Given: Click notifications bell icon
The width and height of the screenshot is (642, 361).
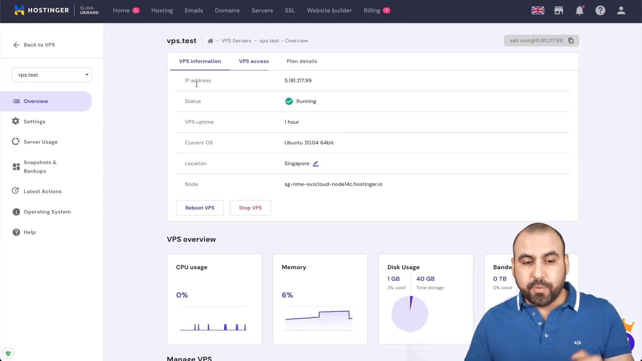Looking at the screenshot, I should [x=579, y=10].
